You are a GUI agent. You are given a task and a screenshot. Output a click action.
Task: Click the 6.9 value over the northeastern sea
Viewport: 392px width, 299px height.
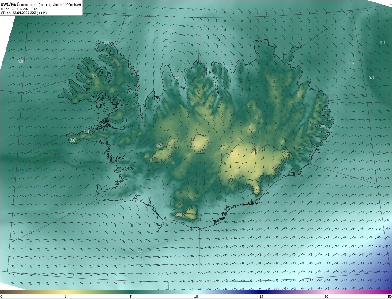pos(351,63)
